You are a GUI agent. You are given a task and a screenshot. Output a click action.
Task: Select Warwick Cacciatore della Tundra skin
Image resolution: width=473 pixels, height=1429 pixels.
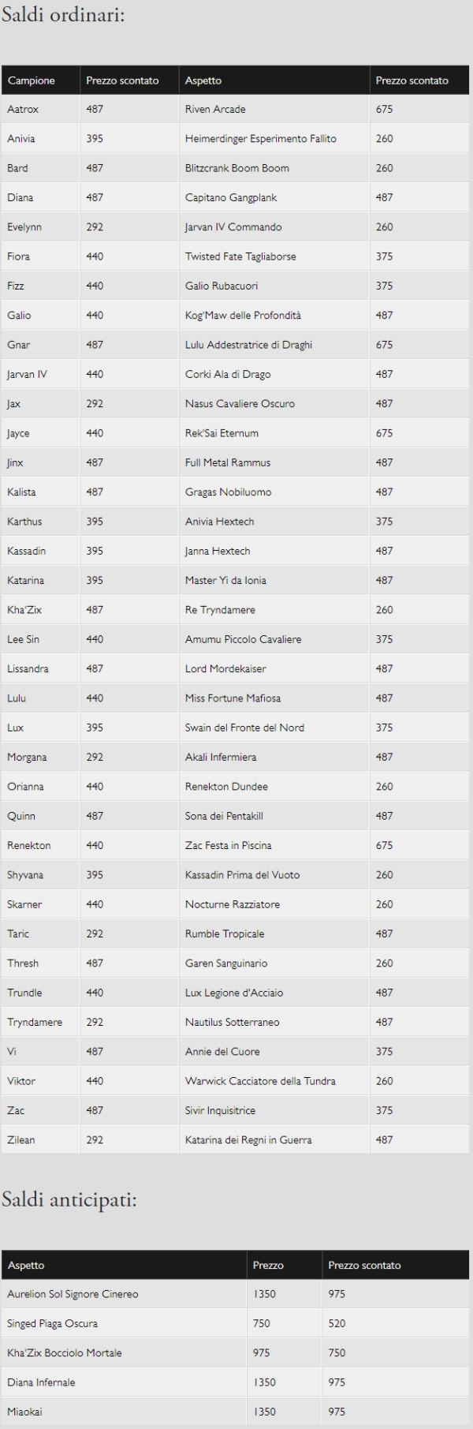pyautogui.click(x=260, y=1081)
